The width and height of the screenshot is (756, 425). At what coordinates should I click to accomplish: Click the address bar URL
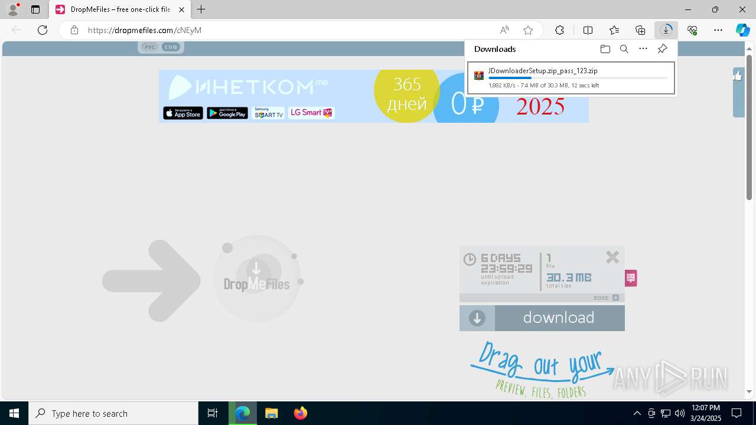[145, 30]
